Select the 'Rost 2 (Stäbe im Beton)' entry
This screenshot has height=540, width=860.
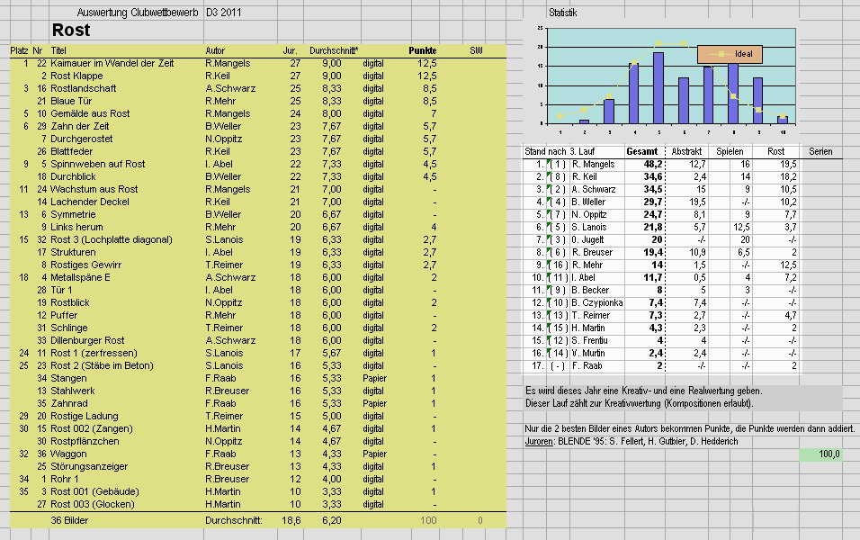pos(102,366)
